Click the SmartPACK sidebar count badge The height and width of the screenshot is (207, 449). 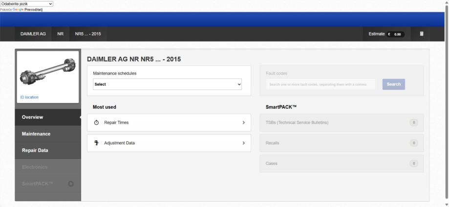[x=71, y=184]
